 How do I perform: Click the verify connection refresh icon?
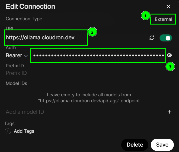pos(152,38)
